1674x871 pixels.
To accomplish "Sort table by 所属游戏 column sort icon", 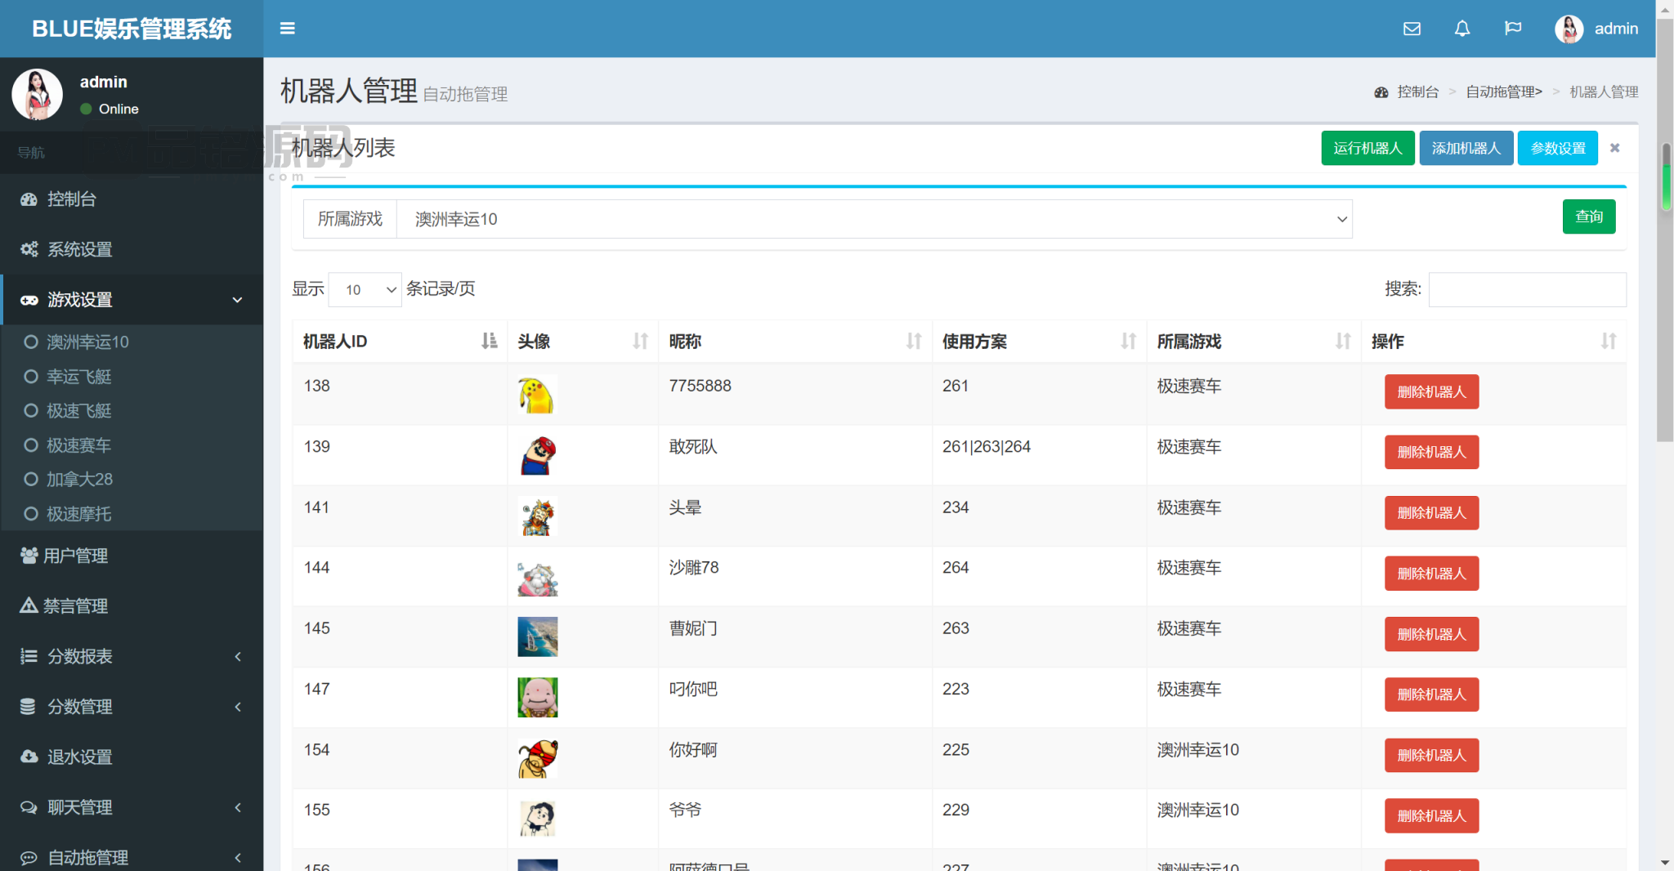I will pyautogui.click(x=1343, y=341).
